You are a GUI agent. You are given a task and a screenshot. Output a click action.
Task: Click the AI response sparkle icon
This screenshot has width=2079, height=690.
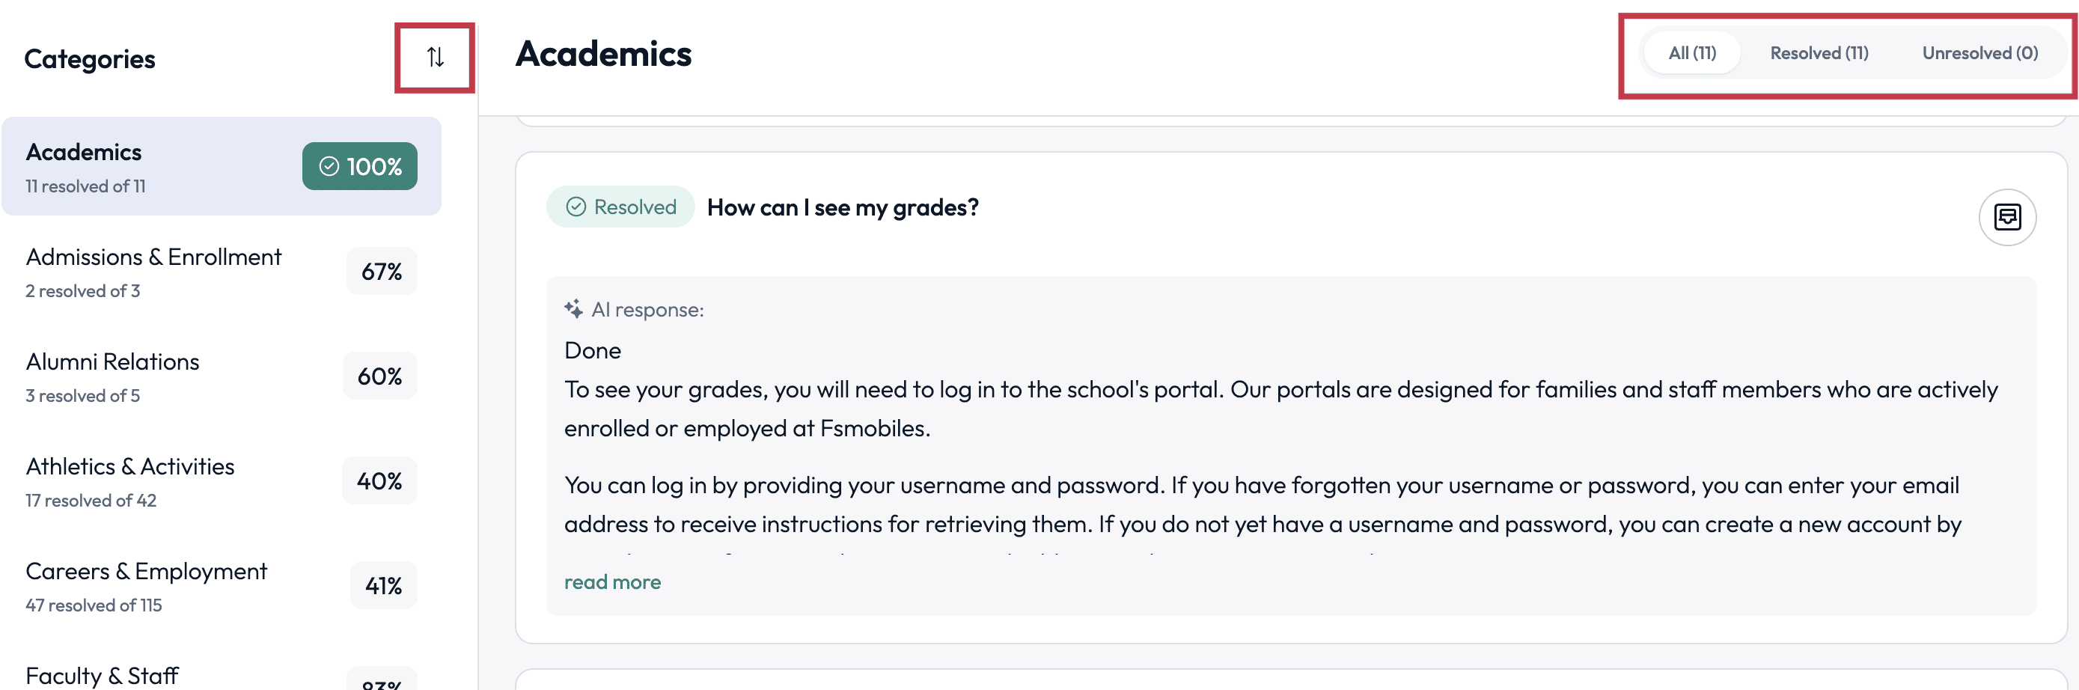click(x=574, y=309)
